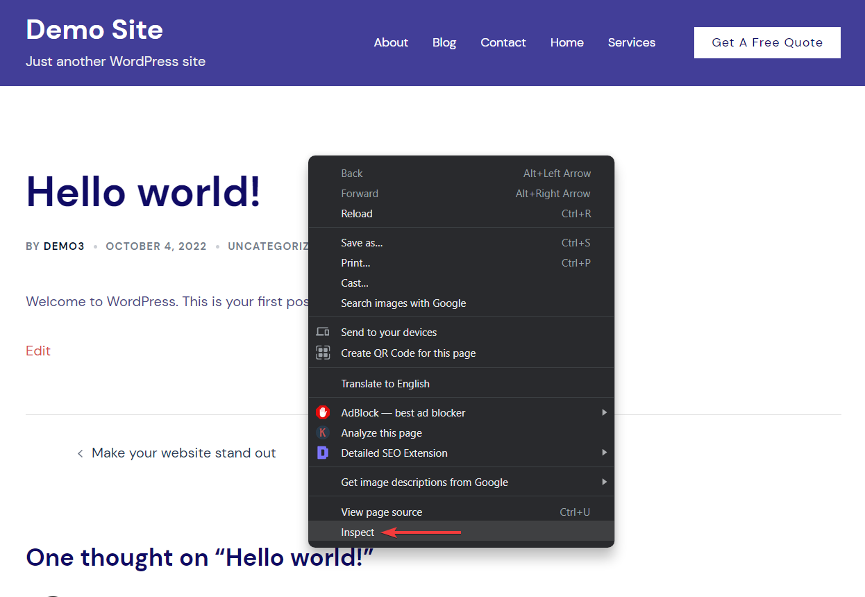Click the Detailed SEO Extension icon

tap(322, 453)
